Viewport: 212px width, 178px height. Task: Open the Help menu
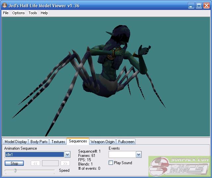[x=44, y=13]
